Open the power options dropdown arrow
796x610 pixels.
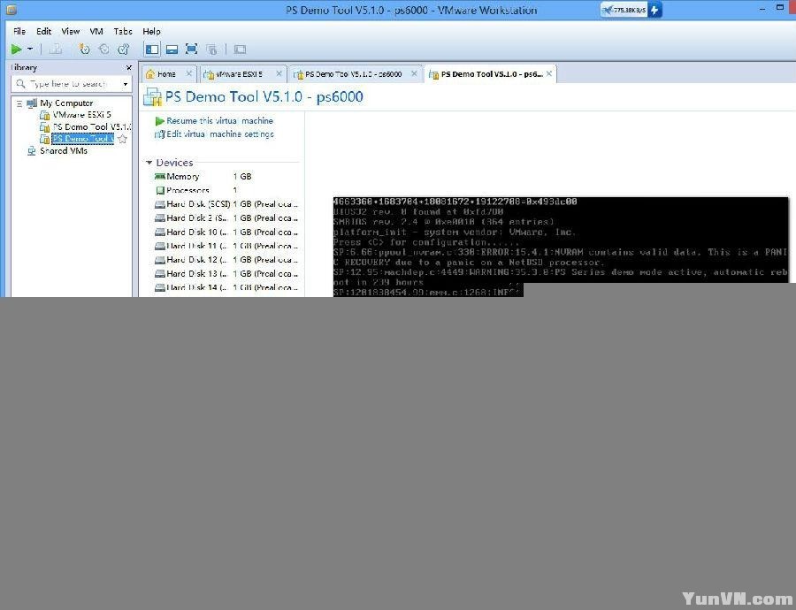click(30, 50)
